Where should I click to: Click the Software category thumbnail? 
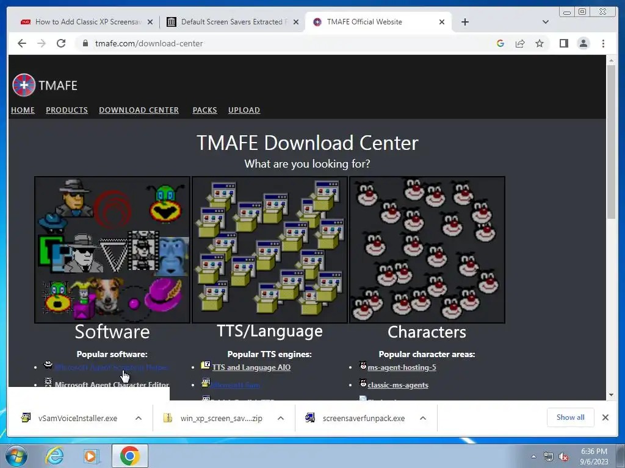[x=112, y=249]
